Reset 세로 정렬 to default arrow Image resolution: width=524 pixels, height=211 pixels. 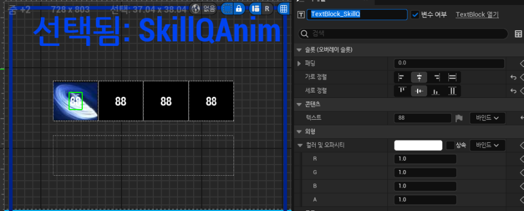pos(513,91)
